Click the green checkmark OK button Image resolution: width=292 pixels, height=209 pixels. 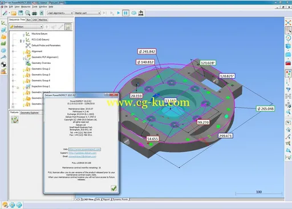113,188
